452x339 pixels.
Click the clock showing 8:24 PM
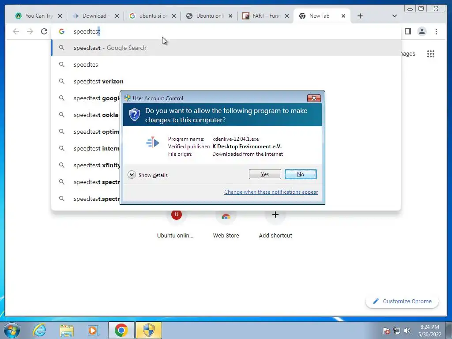click(429, 331)
